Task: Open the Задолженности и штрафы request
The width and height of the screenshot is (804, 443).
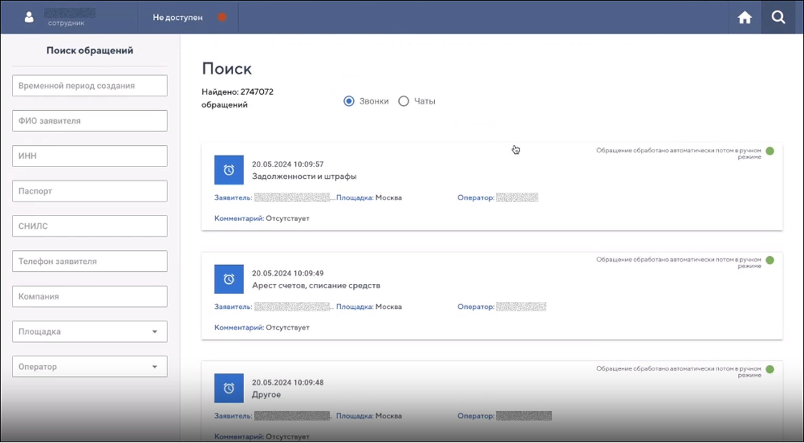Action: [x=304, y=177]
